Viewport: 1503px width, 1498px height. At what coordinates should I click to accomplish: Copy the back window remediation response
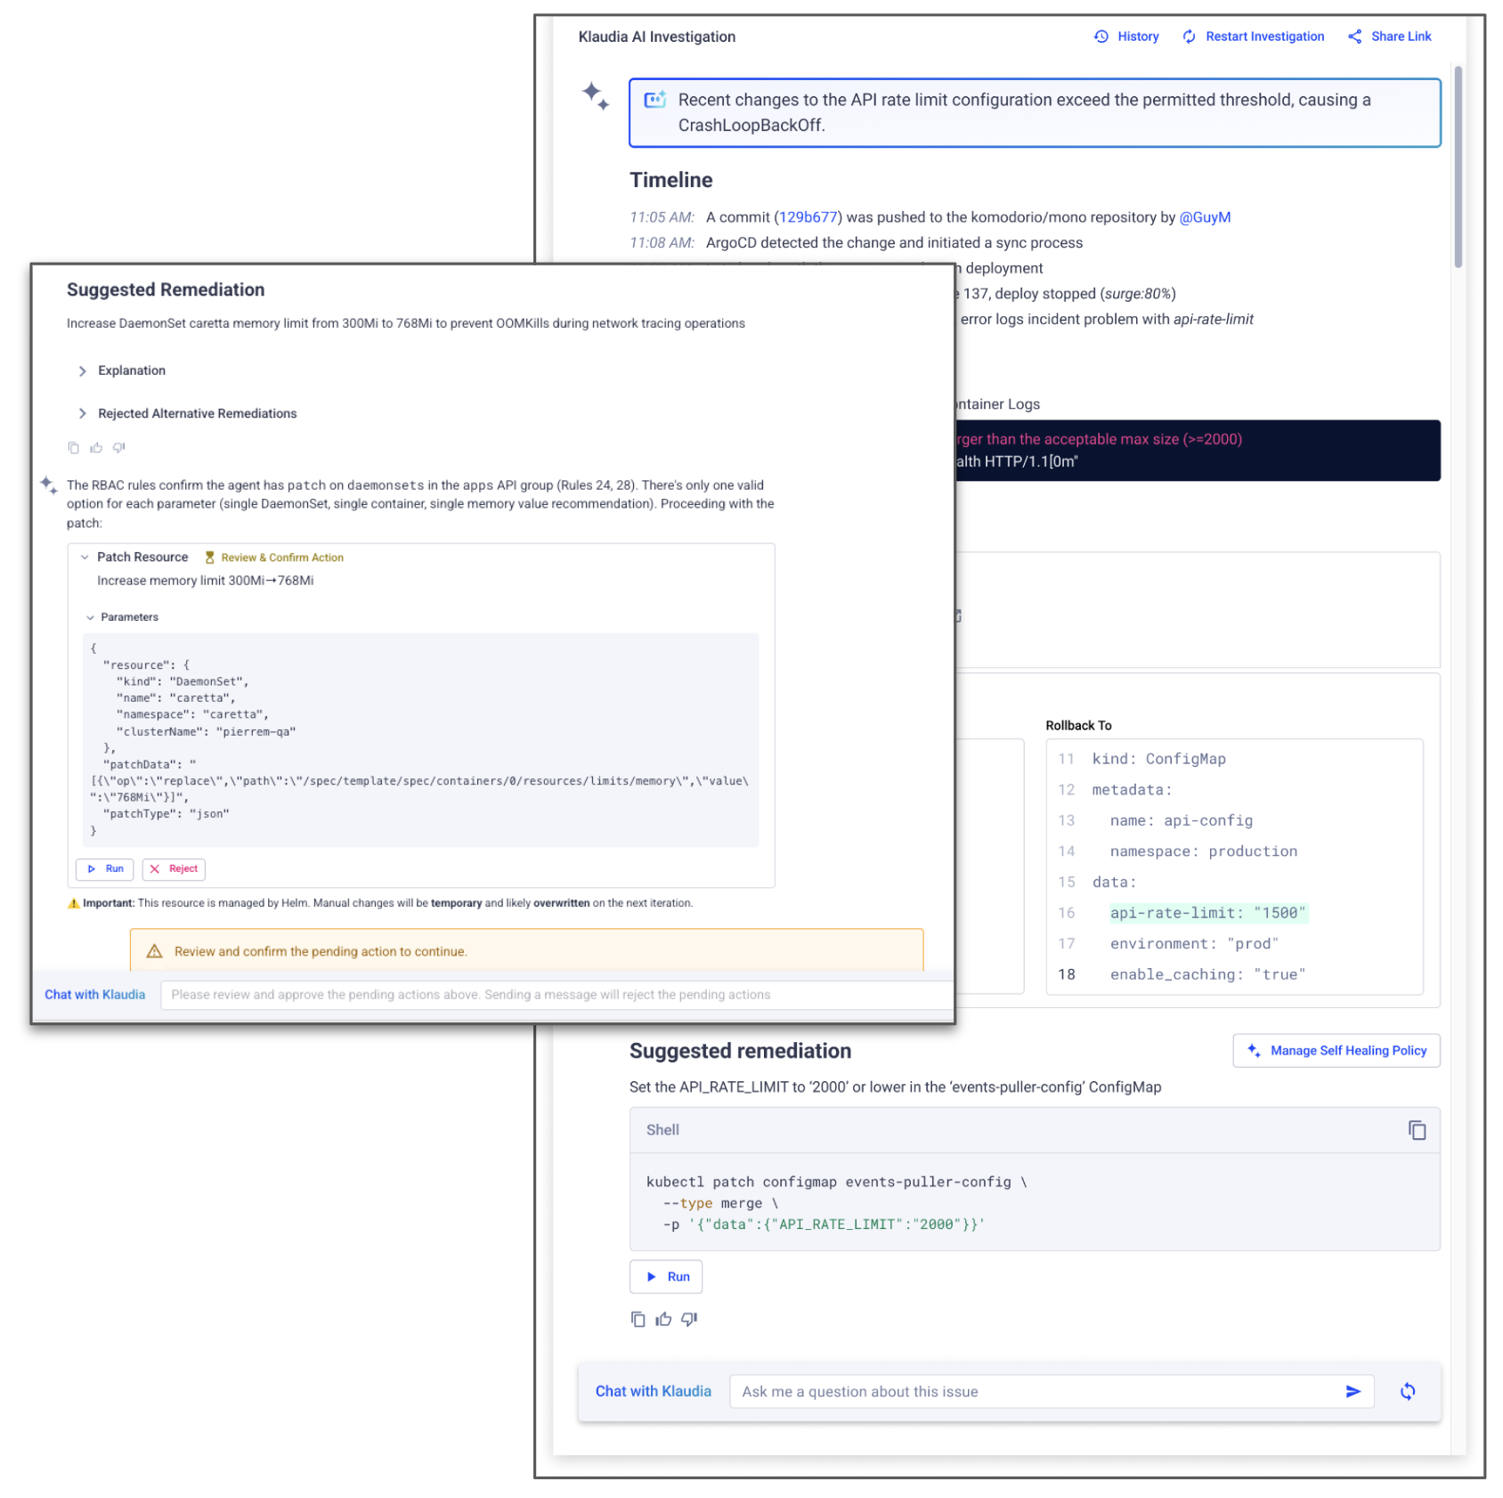click(638, 1320)
